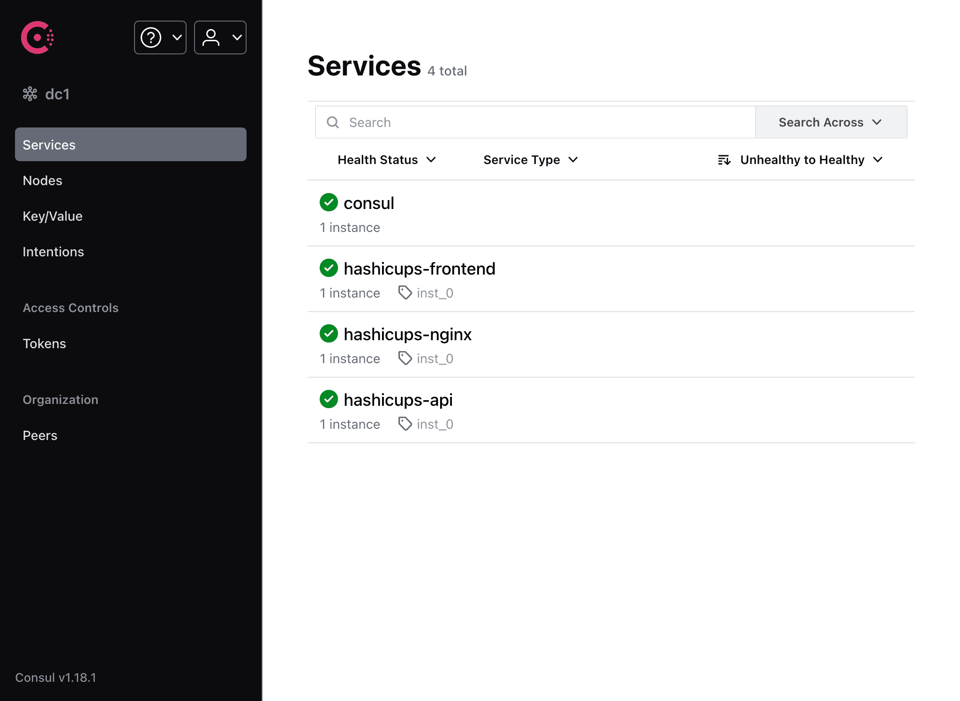Click the healthy status icon for consul

pos(329,202)
